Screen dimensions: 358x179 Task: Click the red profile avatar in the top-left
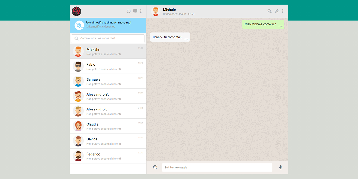point(76,11)
